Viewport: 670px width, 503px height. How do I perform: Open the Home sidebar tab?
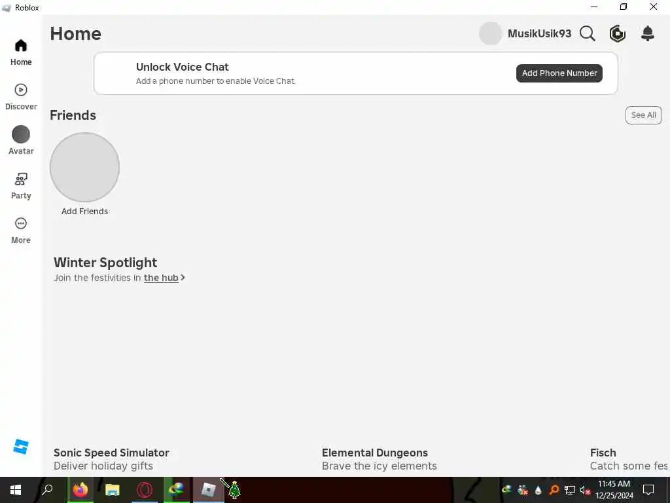(x=21, y=52)
